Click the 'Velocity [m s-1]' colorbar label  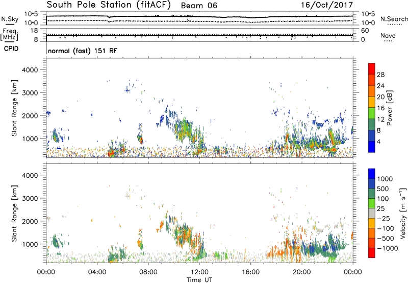point(403,213)
